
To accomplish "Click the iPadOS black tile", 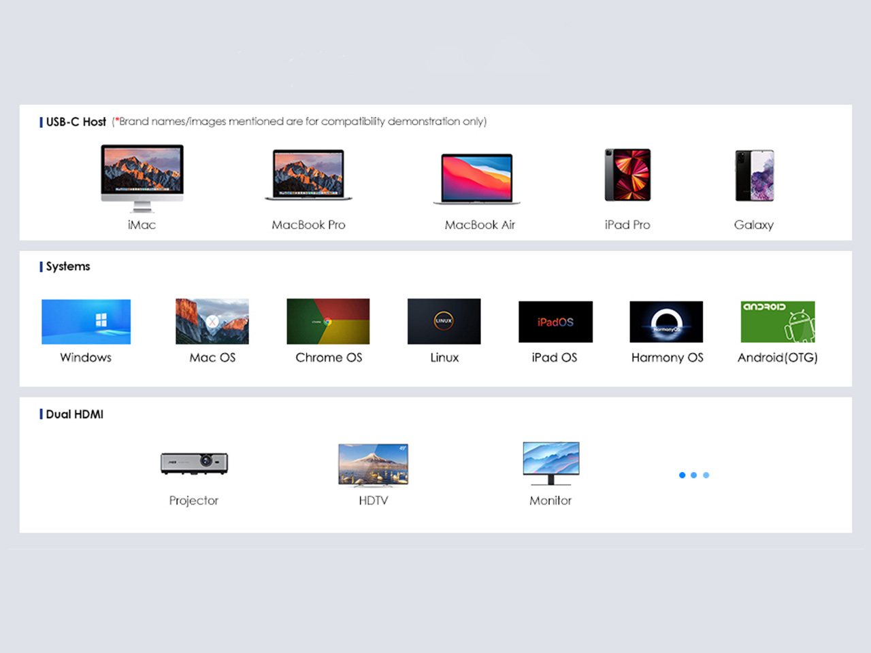I will click(x=555, y=322).
